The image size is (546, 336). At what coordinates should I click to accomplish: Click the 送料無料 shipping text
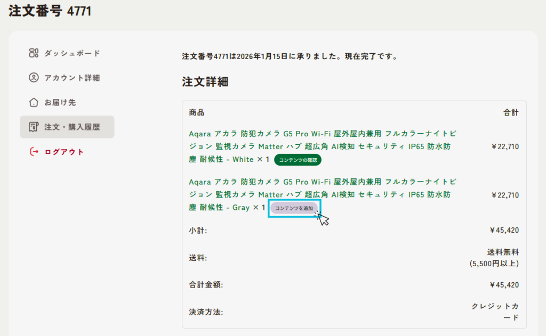[x=502, y=252]
